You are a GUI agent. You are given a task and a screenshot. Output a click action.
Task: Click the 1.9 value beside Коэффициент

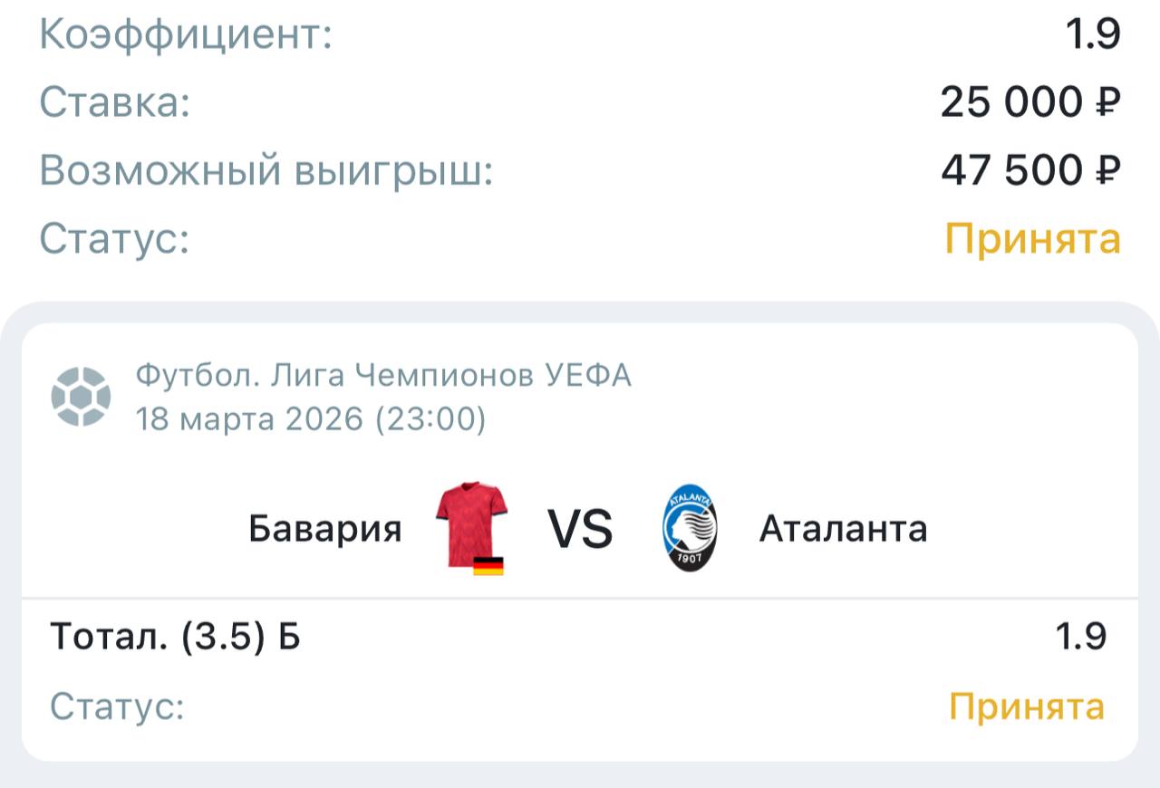(x=1093, y=34)
